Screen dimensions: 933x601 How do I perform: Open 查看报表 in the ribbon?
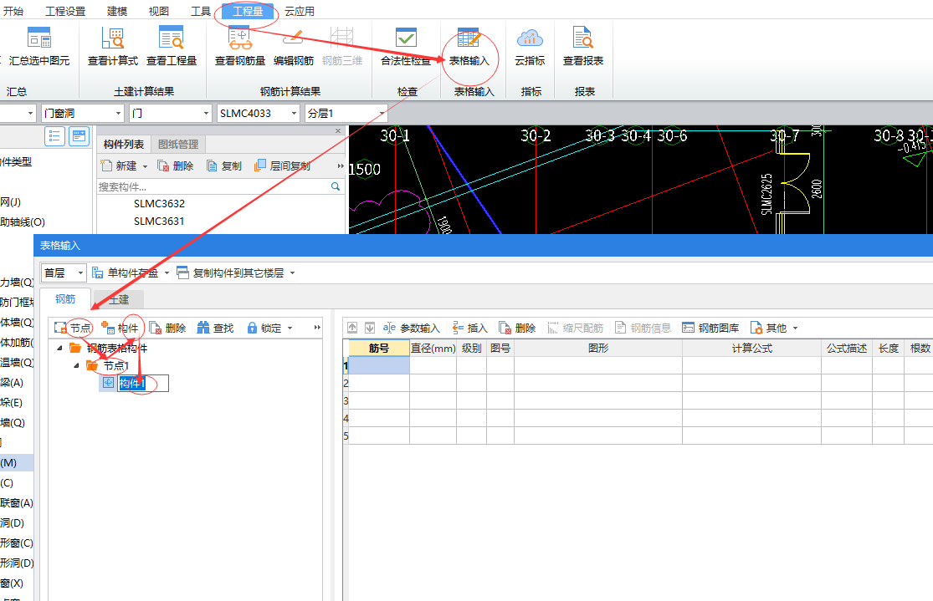point(583,48)
